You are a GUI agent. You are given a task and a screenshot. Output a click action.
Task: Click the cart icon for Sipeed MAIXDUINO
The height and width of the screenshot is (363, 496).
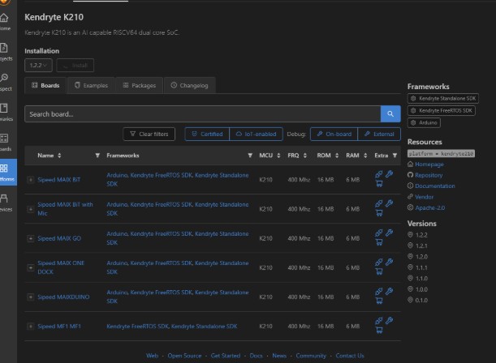click(379, 301)
